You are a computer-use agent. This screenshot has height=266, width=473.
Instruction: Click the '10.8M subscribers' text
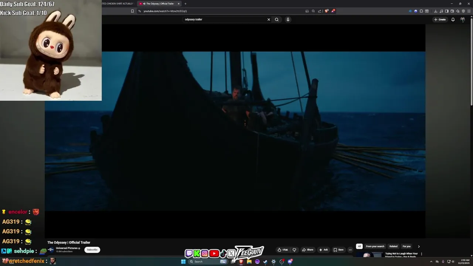pyautogui.click(x=64, y=252)
